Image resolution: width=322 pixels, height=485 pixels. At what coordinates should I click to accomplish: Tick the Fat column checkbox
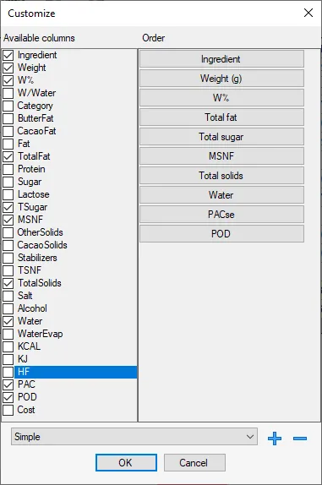click(x=8, y=144)
